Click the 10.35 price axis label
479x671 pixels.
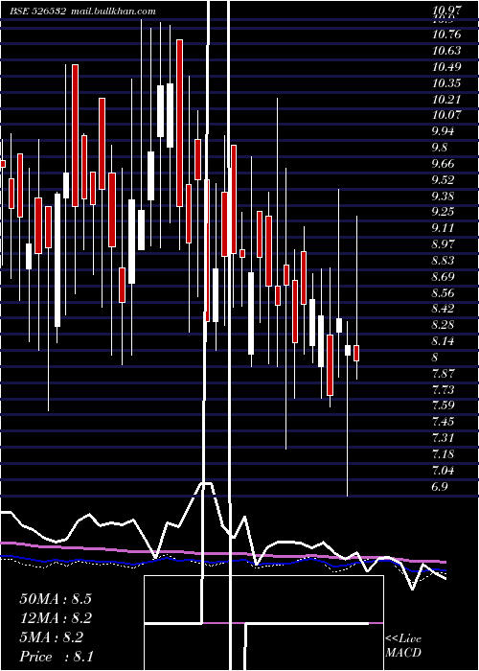coord(446,83)
